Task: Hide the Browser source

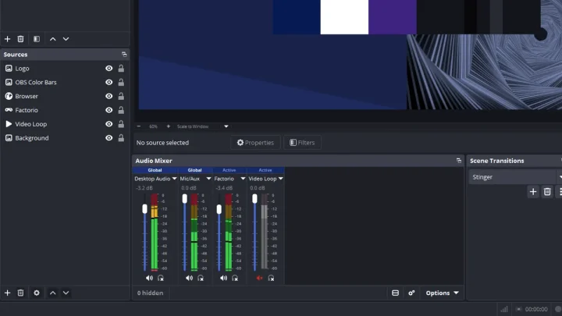Action: click(x=109, y=97)
